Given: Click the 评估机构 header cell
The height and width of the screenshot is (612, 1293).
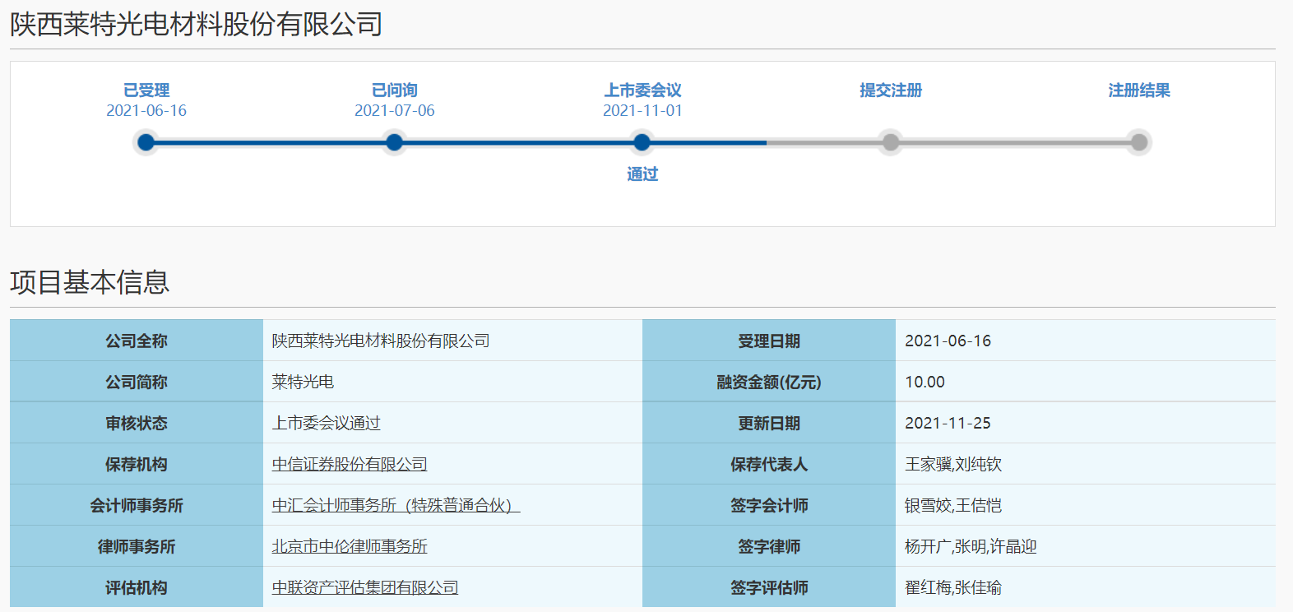Looking at the screenshot, I should click(137, 587).
